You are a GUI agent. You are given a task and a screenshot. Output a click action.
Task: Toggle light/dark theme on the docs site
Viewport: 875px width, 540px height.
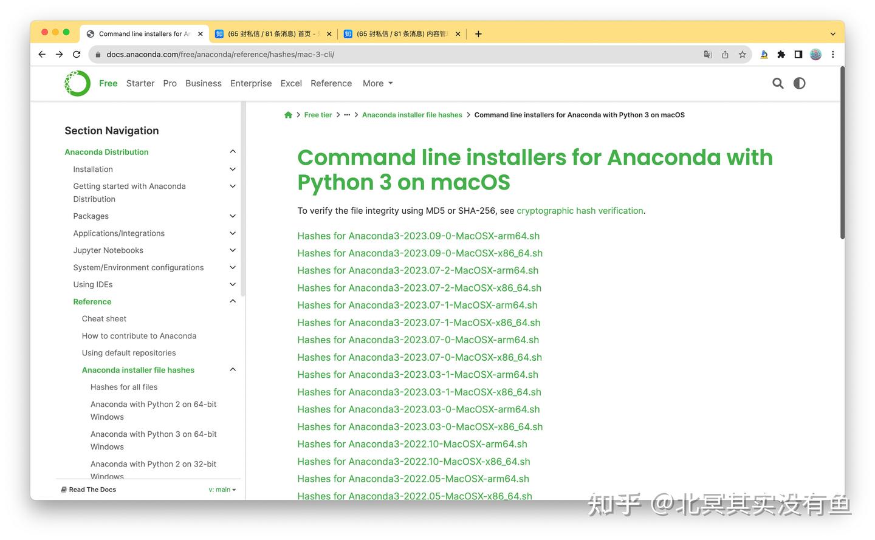click(x=798, y=83)
